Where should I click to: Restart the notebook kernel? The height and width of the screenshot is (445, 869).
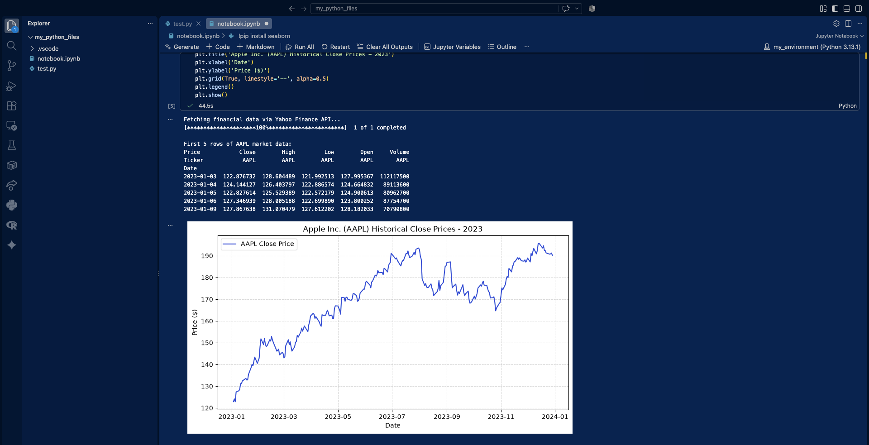click(x=336, y=47)
